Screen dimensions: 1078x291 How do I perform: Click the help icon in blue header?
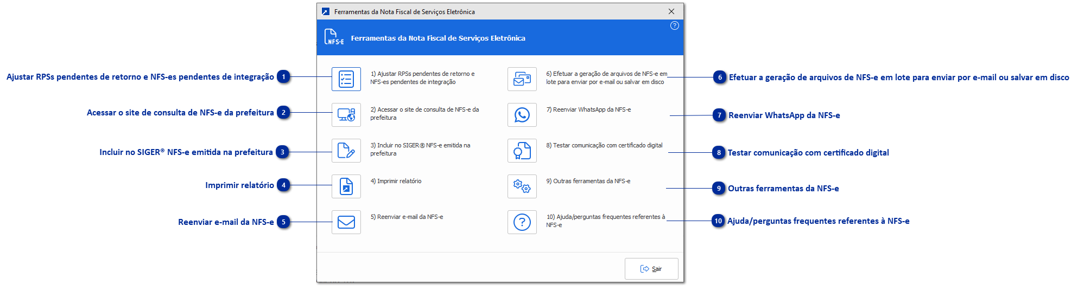tap(674, 25)
